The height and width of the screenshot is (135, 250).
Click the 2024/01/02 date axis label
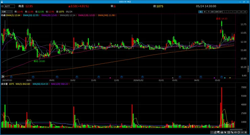click(138, 80)
